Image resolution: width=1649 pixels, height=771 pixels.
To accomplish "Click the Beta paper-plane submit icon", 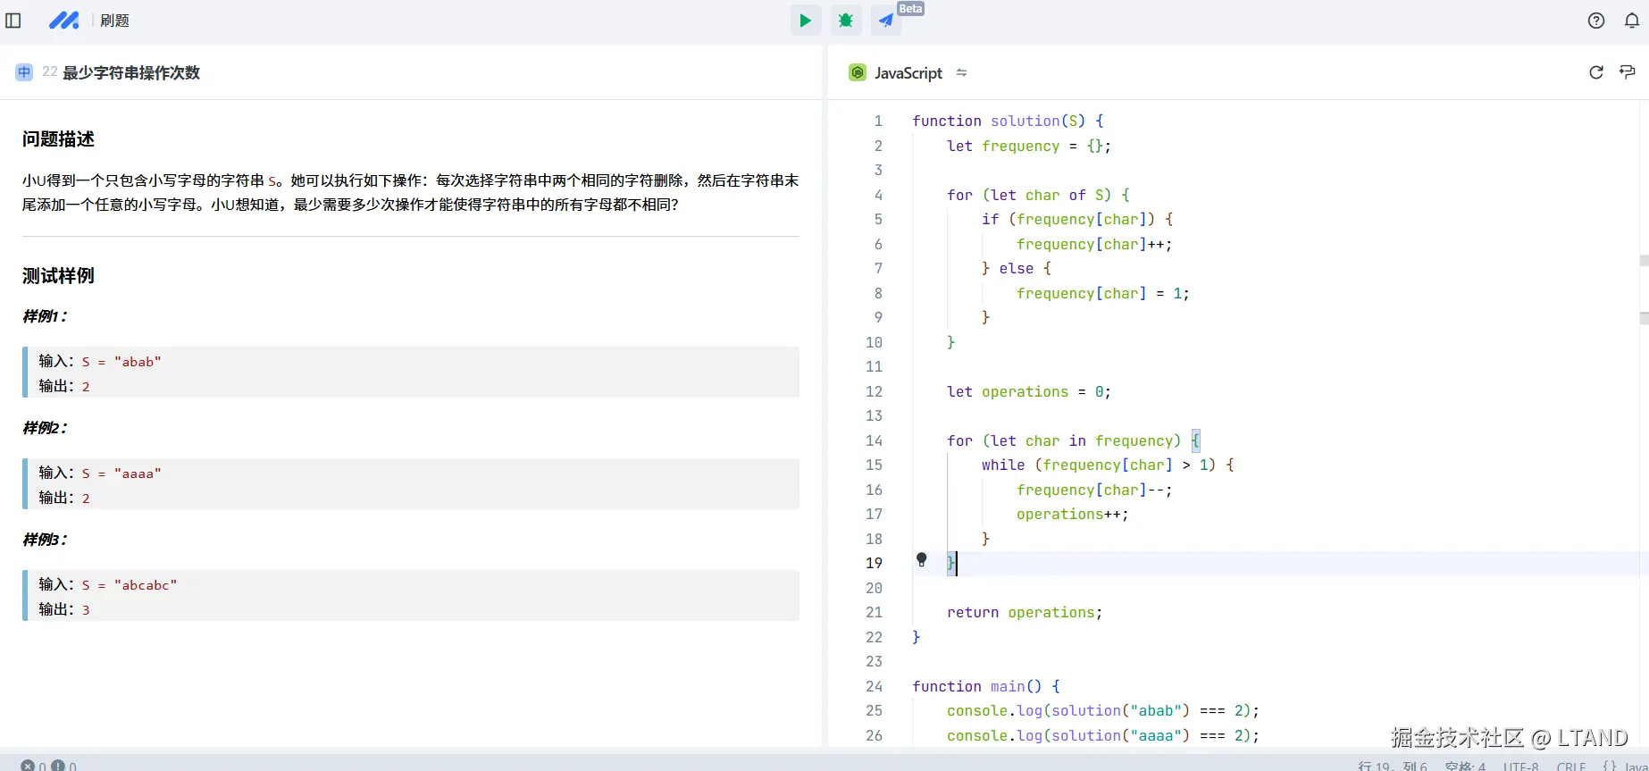I will (886, 21).
